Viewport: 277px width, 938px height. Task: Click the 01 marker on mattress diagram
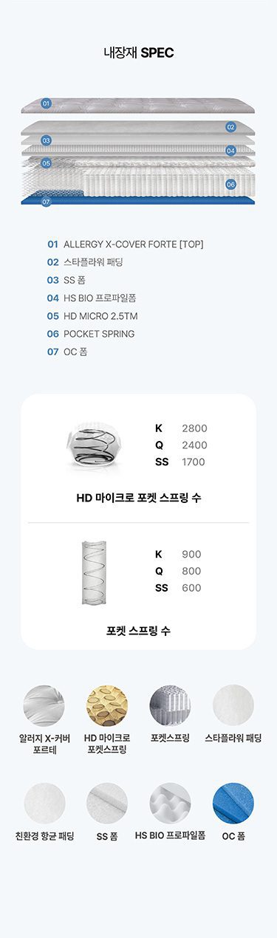tap(46, 103)
